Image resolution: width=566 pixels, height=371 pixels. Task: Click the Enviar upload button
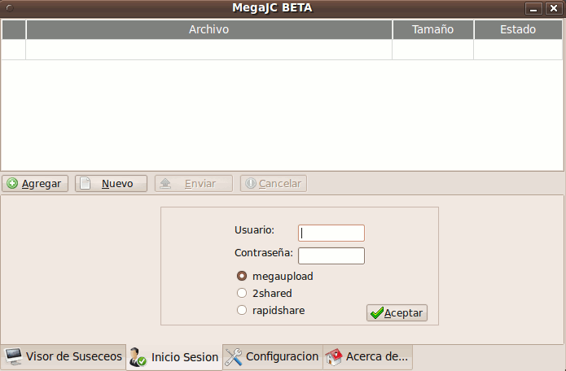(x=194, y=184)
